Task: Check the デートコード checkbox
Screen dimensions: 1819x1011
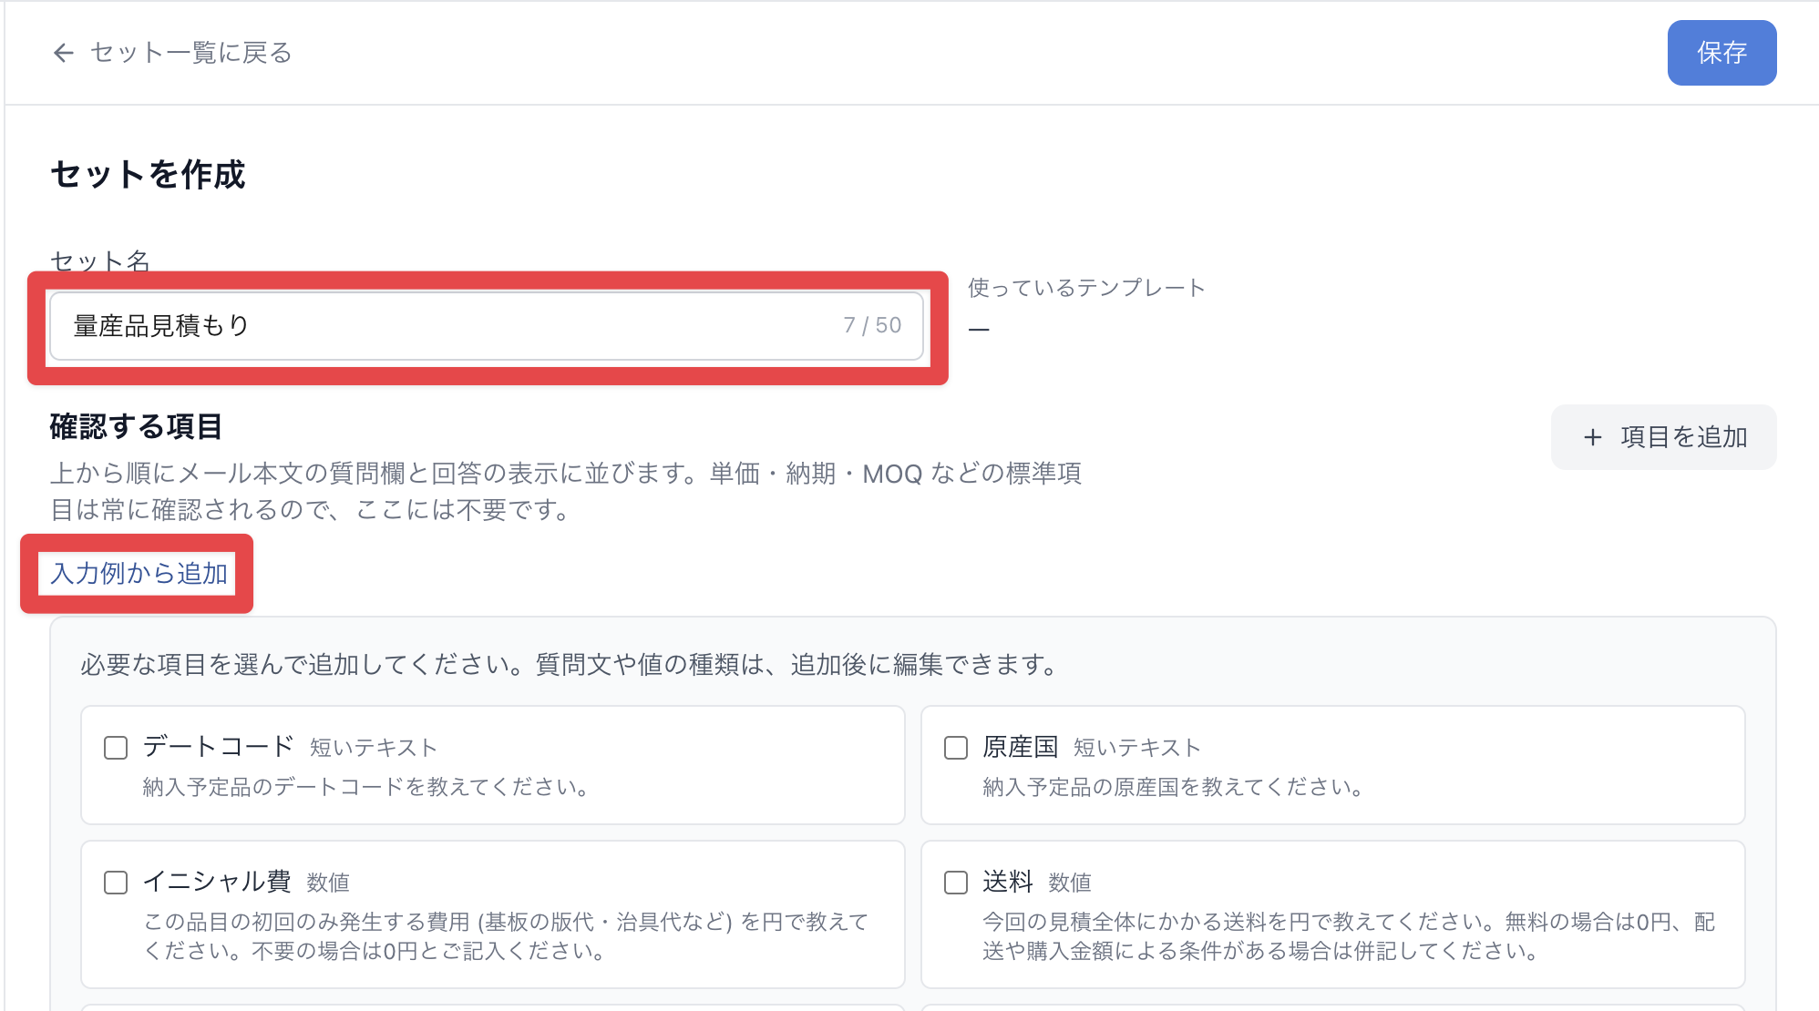Action: (x=116, y=748)
